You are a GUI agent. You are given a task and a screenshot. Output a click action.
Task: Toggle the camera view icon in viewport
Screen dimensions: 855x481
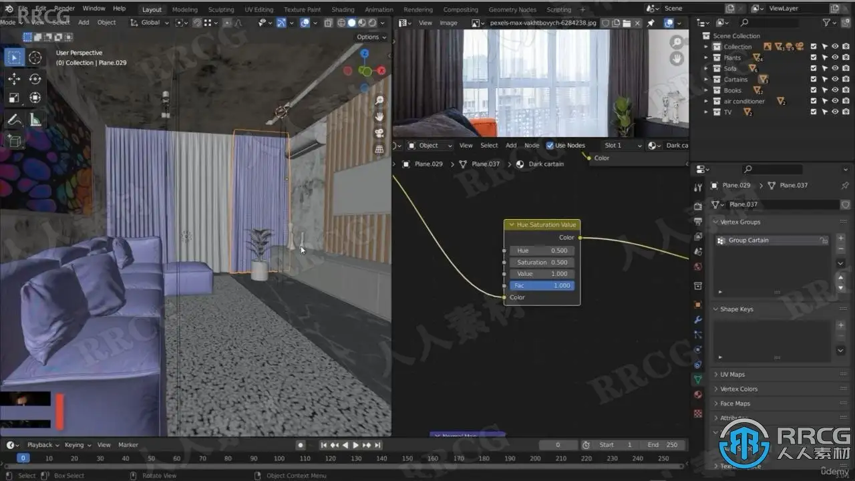coord(379,133)
